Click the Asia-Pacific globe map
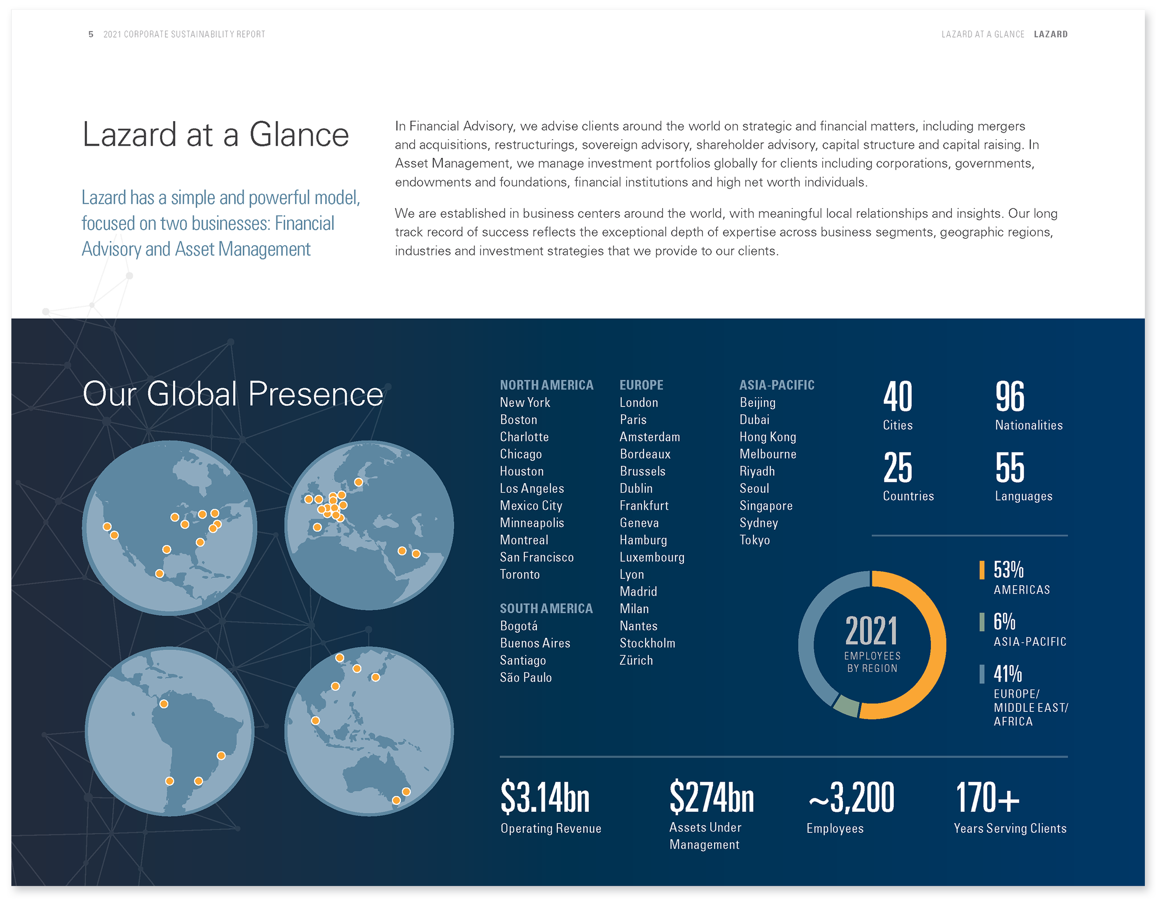The width and height of the screenshot is (1163, 905). coord(369,731)
